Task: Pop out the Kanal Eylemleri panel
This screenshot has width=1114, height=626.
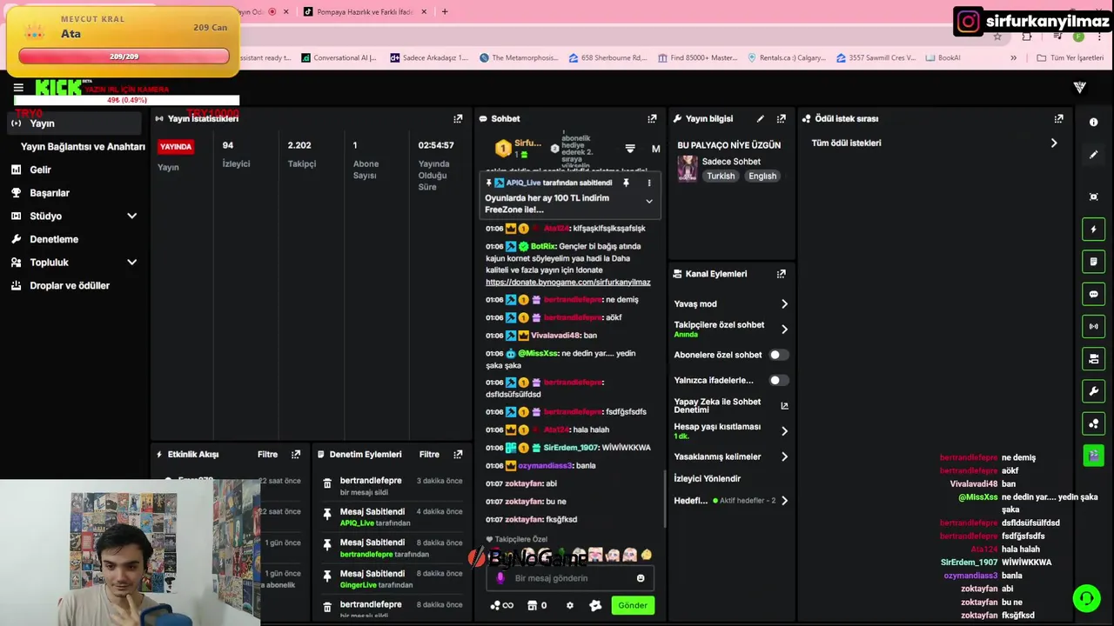Action: pos(781,274)
